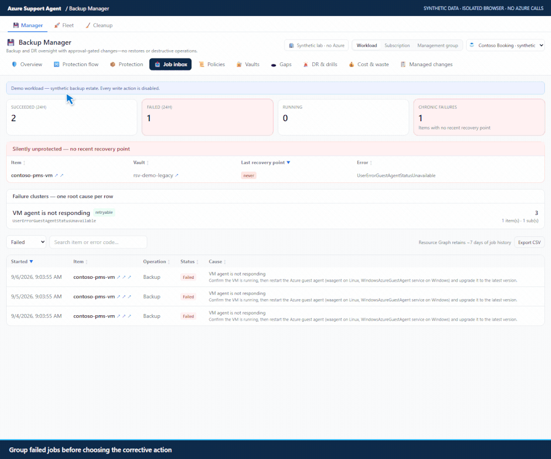Toggle Last recovery point sort arrow

[288, 163]
